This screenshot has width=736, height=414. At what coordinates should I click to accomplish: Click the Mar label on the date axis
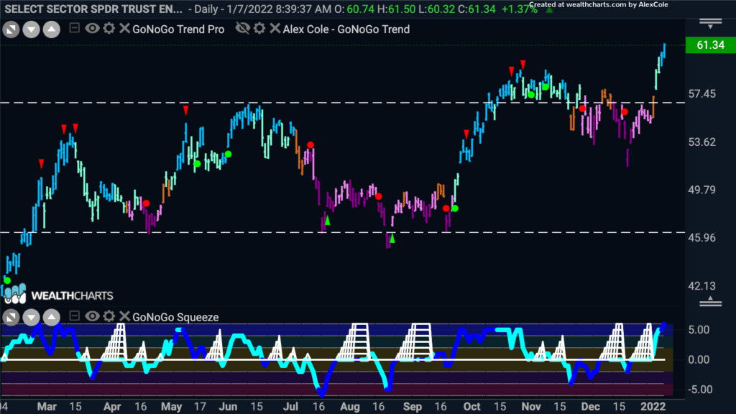coord(47,407)
